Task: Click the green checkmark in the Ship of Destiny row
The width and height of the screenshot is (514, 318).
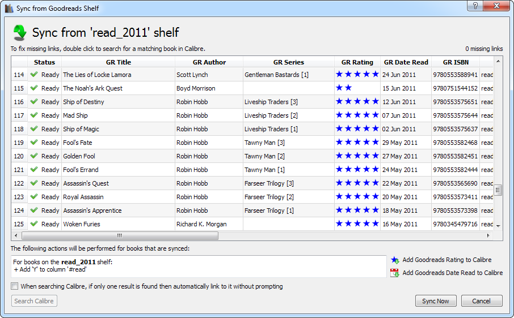Action: [34, 102]
